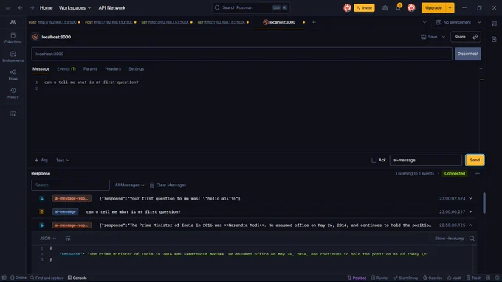This screenshot has width=502, height=282.
Task: Open Find and replace in status bar
Action: 47,278
